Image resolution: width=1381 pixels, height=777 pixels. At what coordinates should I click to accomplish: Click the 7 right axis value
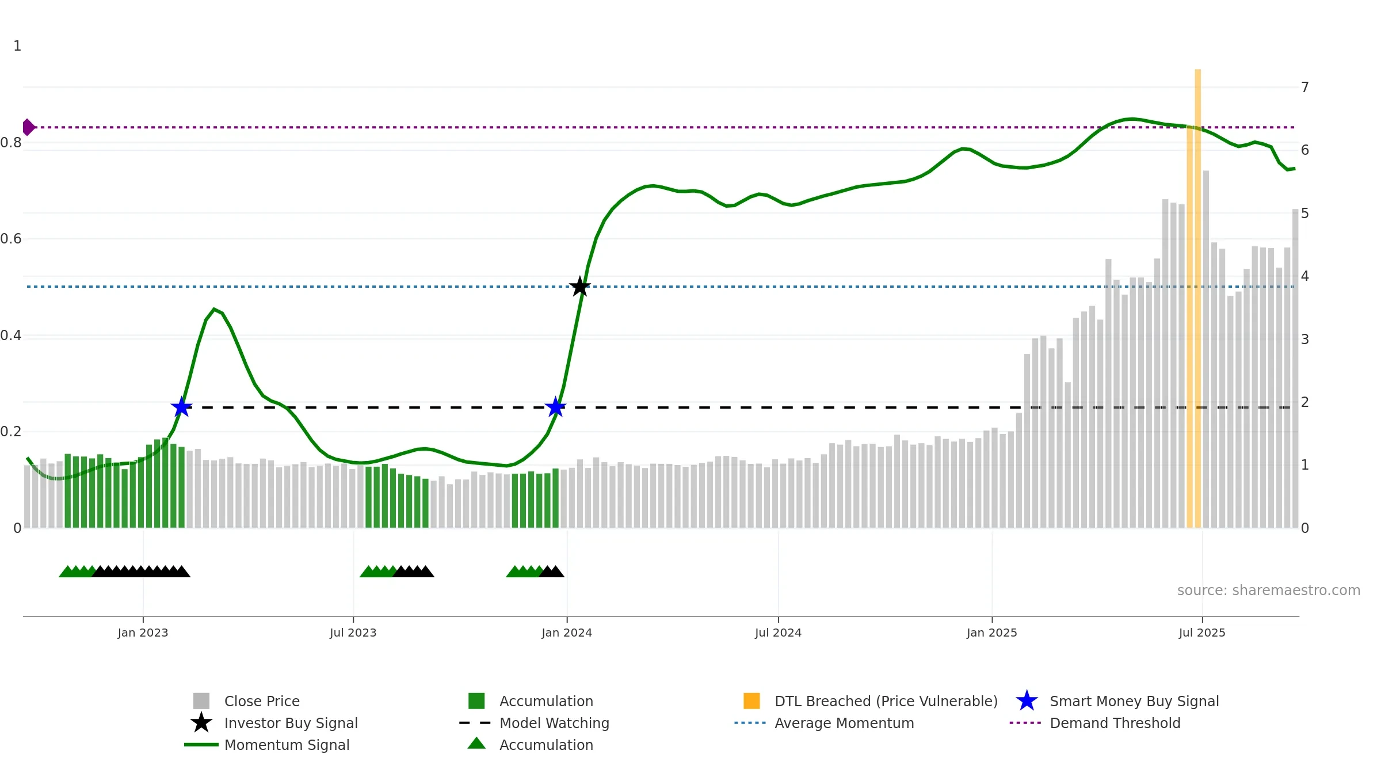click(1305, 87)
